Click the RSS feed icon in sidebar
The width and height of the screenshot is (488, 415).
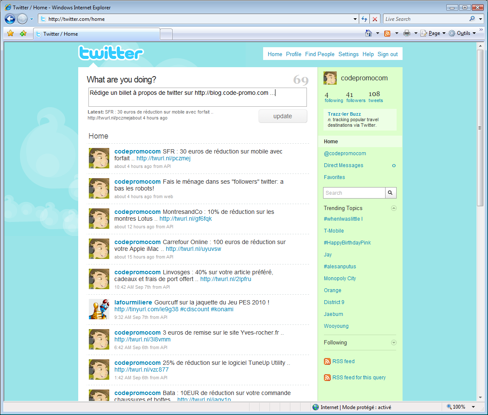pos(327,361)
